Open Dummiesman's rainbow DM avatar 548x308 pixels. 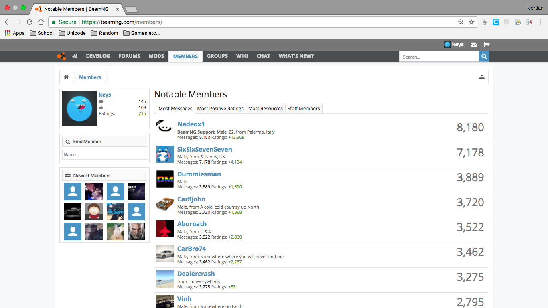pyautogui.click(x=165, y=179)
